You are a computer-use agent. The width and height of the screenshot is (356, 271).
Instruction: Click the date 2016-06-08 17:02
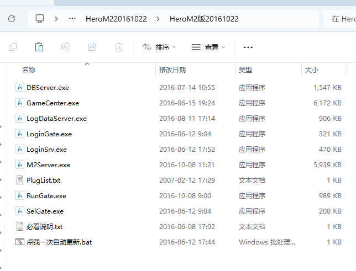click(187, 226)
